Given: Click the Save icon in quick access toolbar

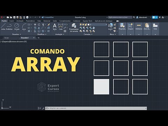Looking at the screenshot, I should (14, 17).
